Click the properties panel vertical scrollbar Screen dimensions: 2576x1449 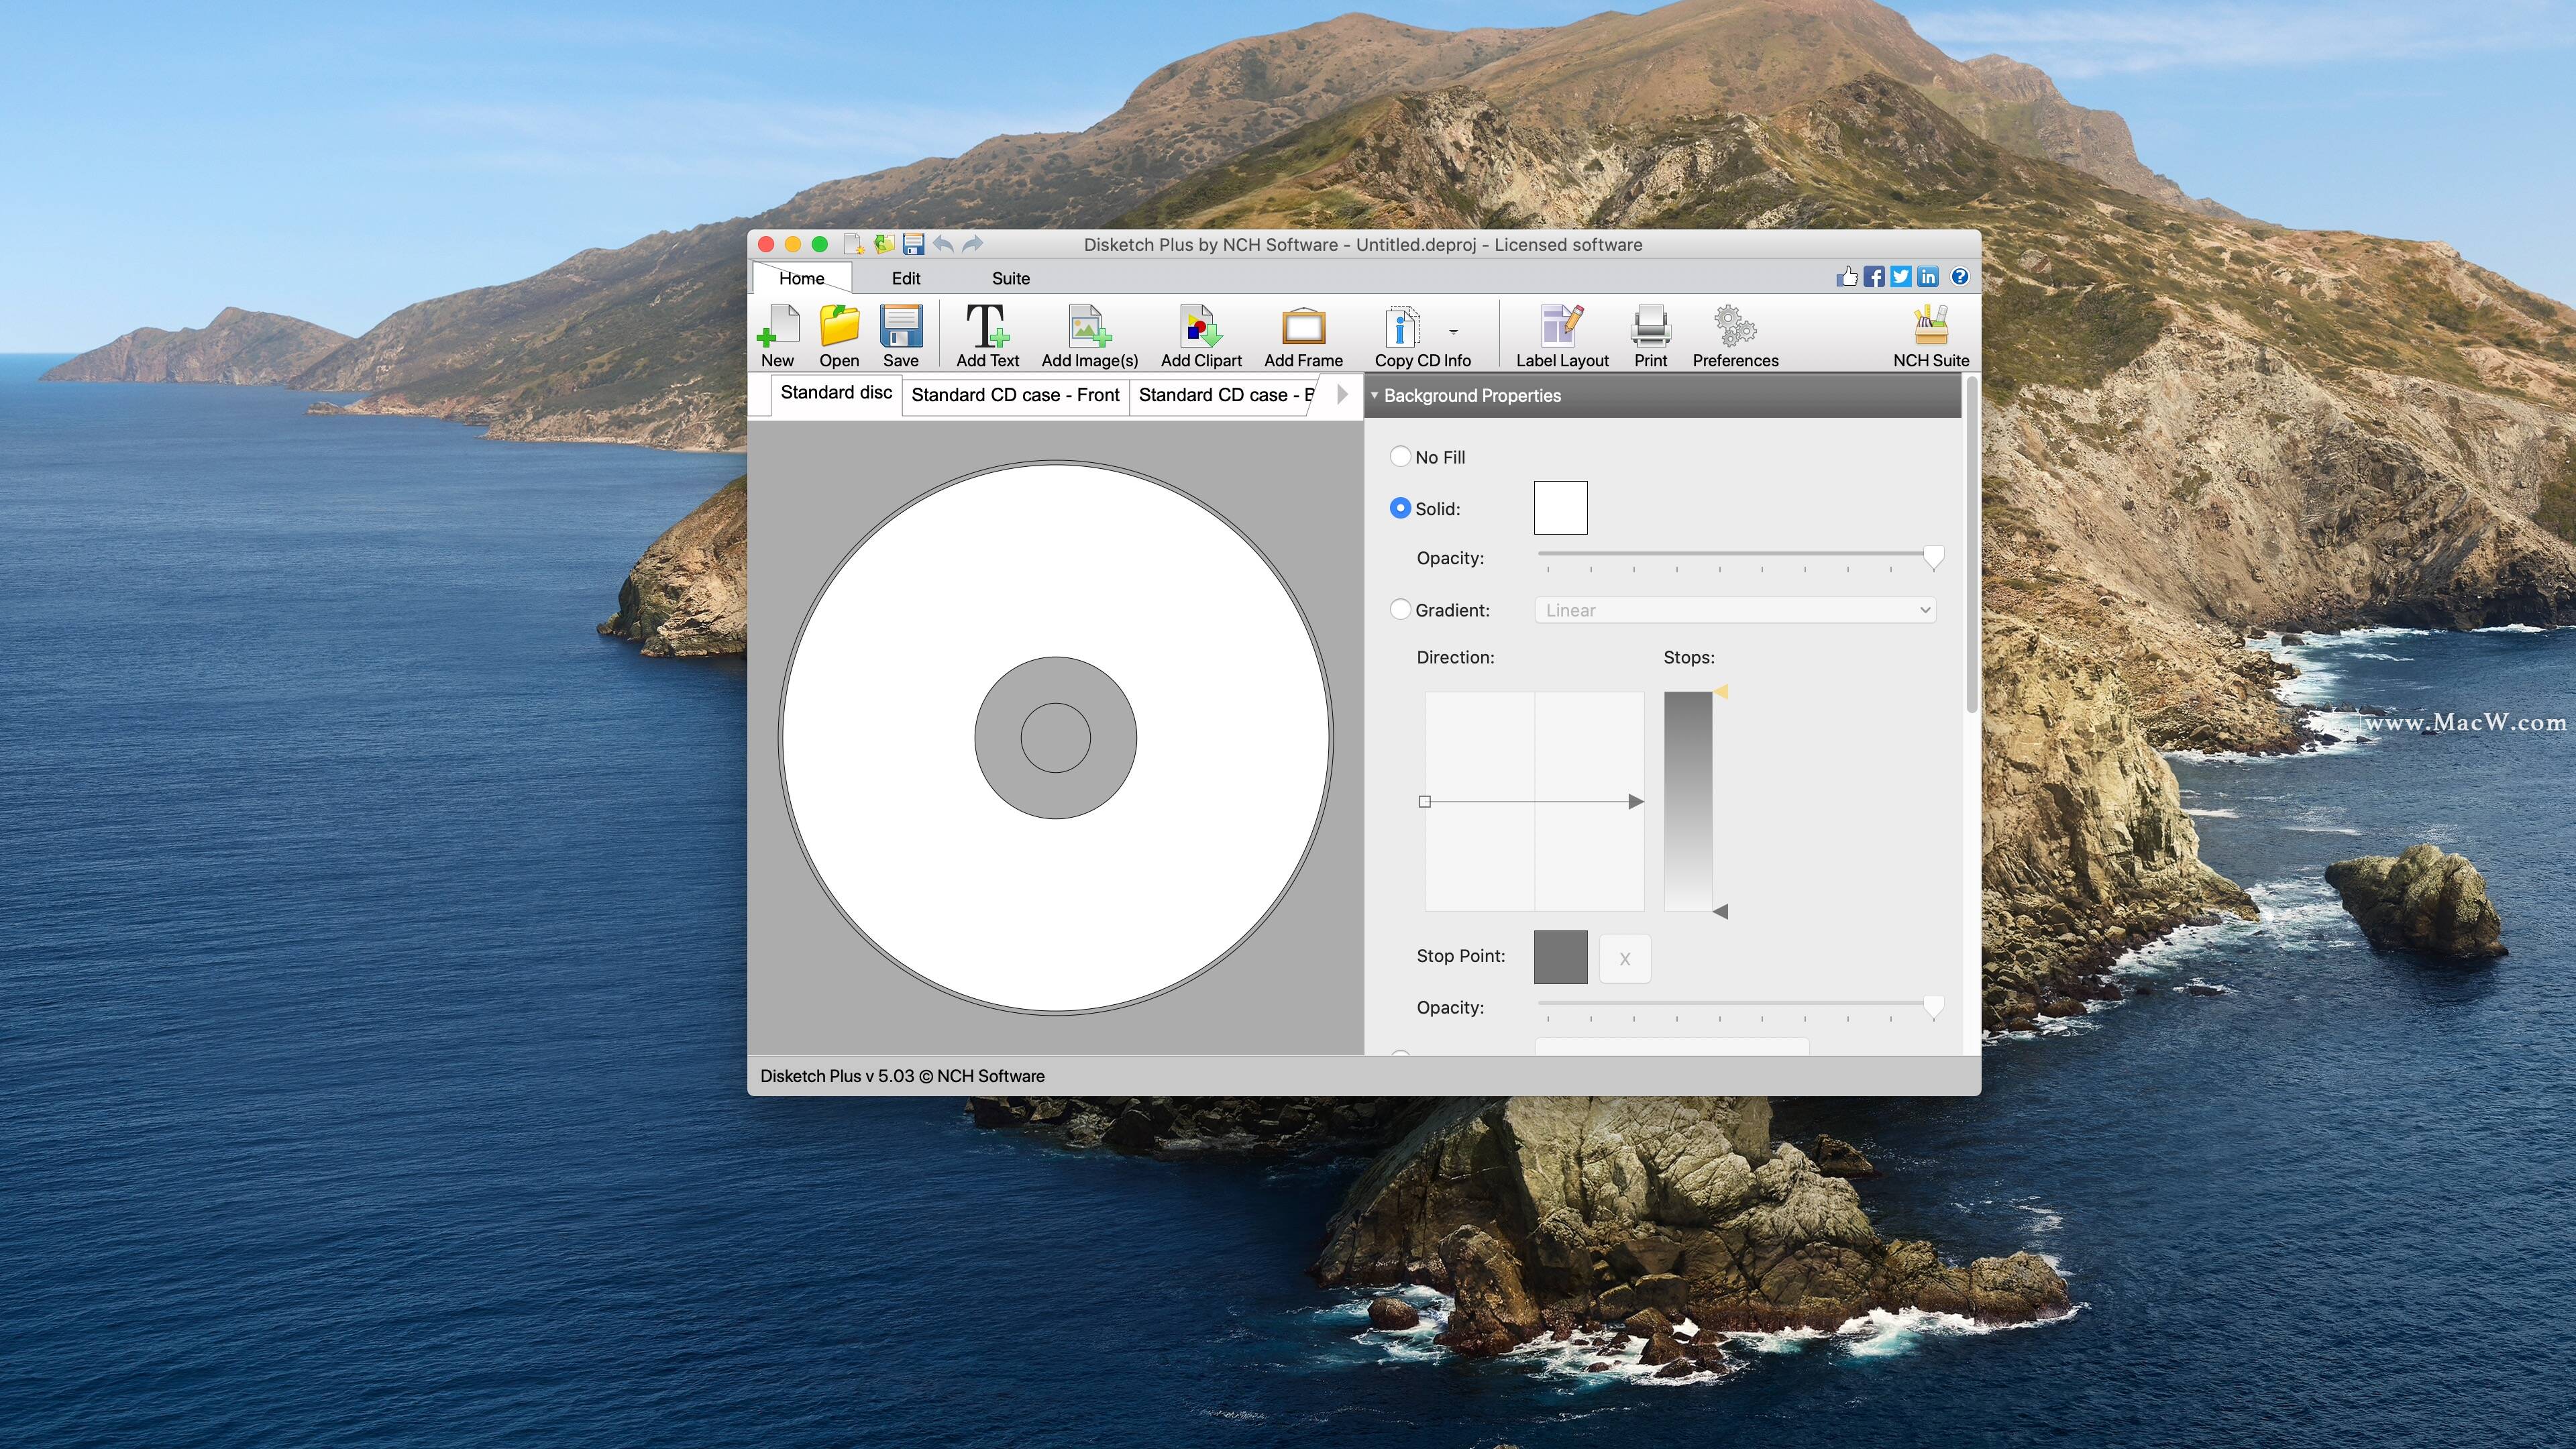tap(1971, 545)
